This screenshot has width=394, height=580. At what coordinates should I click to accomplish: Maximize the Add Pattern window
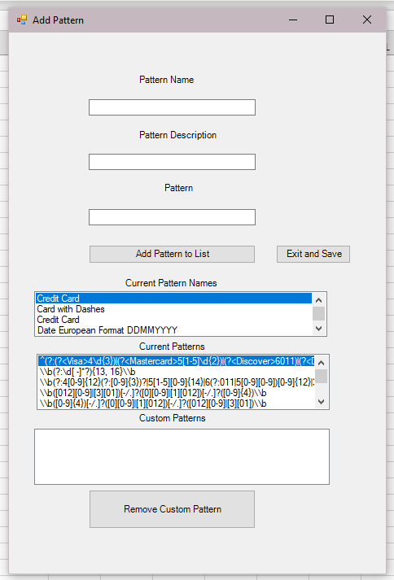pos(330,20)
